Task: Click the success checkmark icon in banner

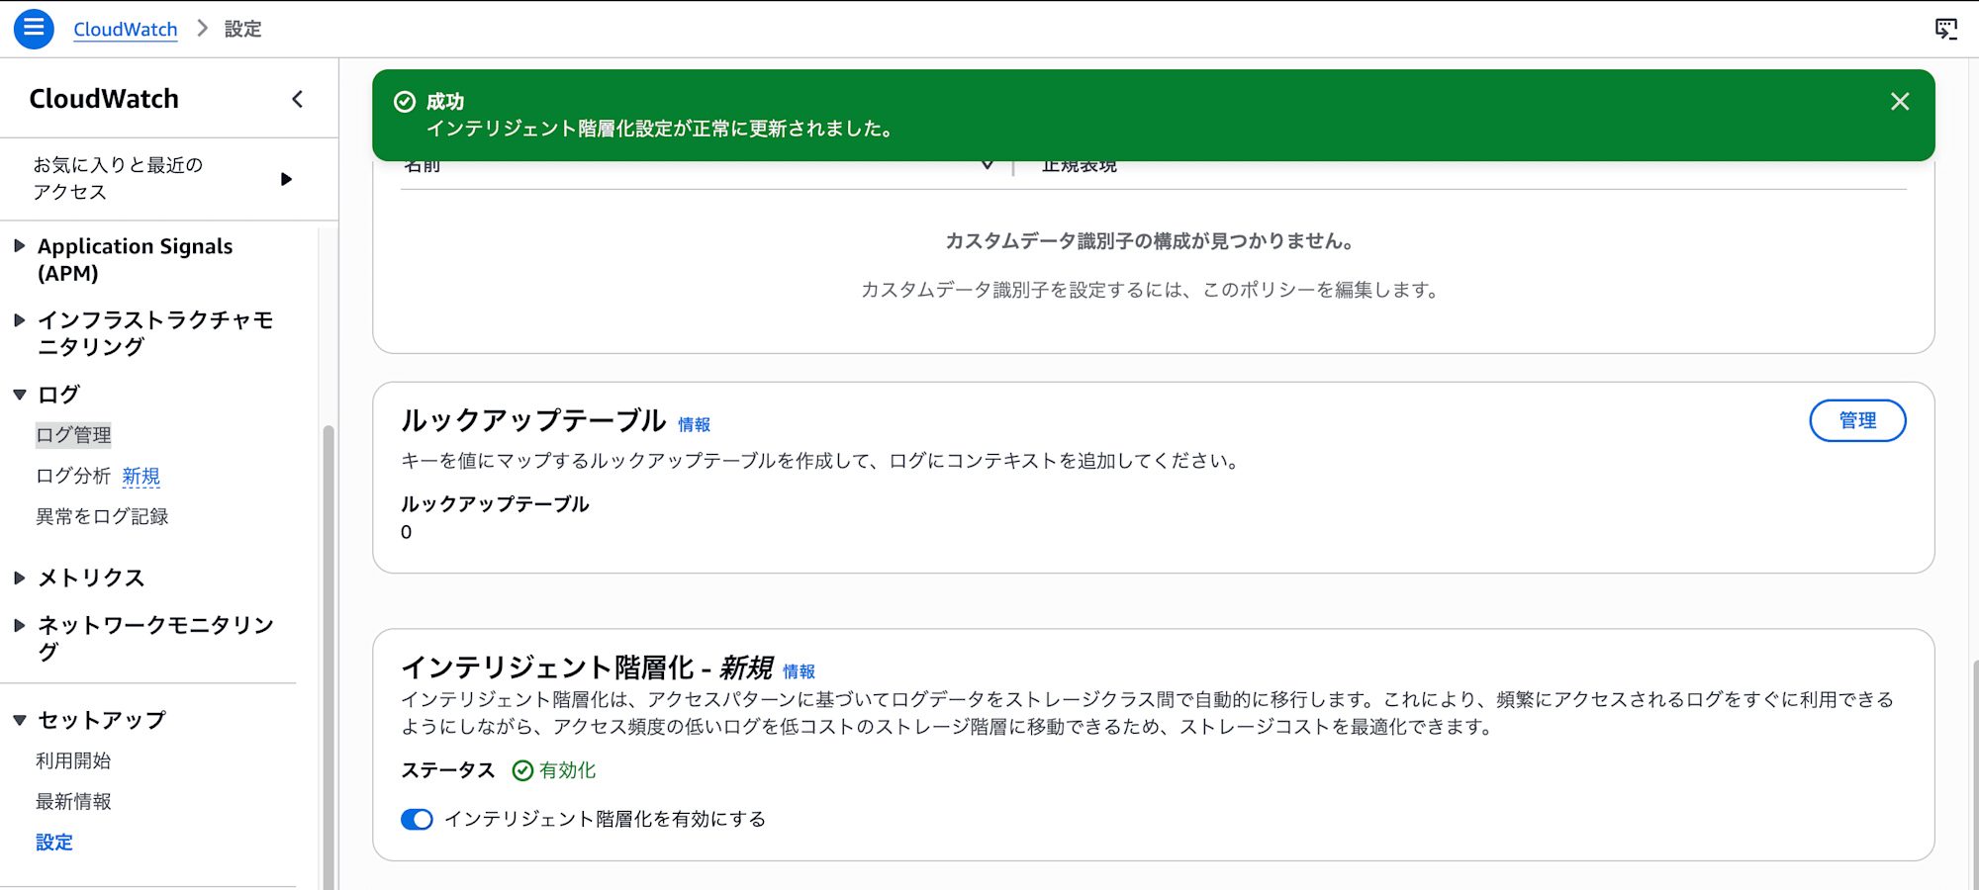Action: 405,101
